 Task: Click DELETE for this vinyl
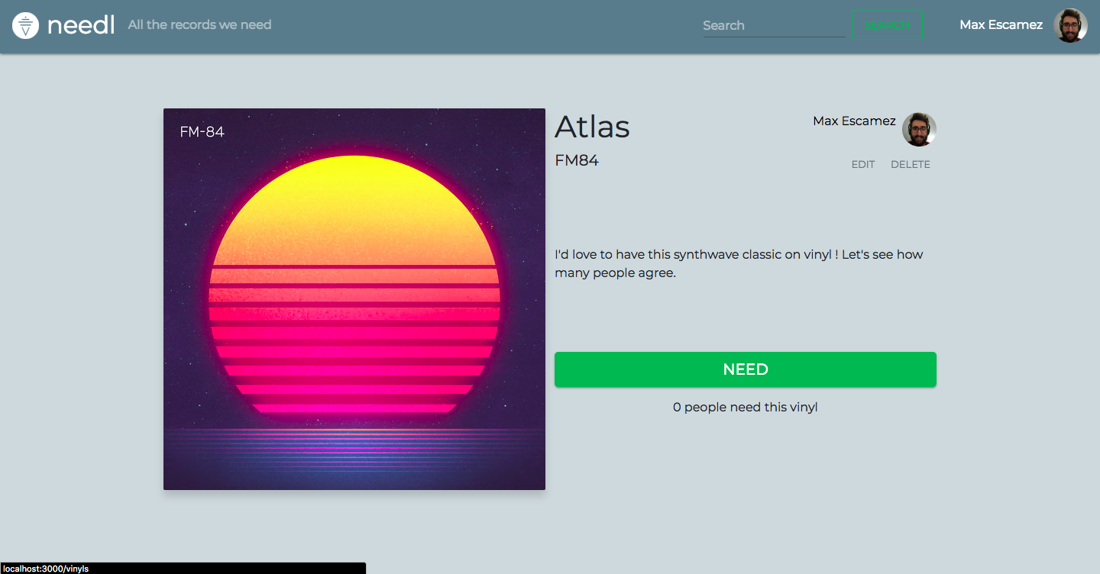click(x=911, y=164)
